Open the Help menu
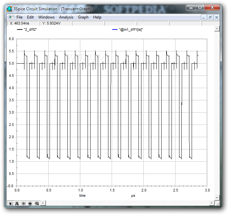Image resolution: width=229 pixels, height=215 pixels. pyautogui.click(x=97, y=17)
